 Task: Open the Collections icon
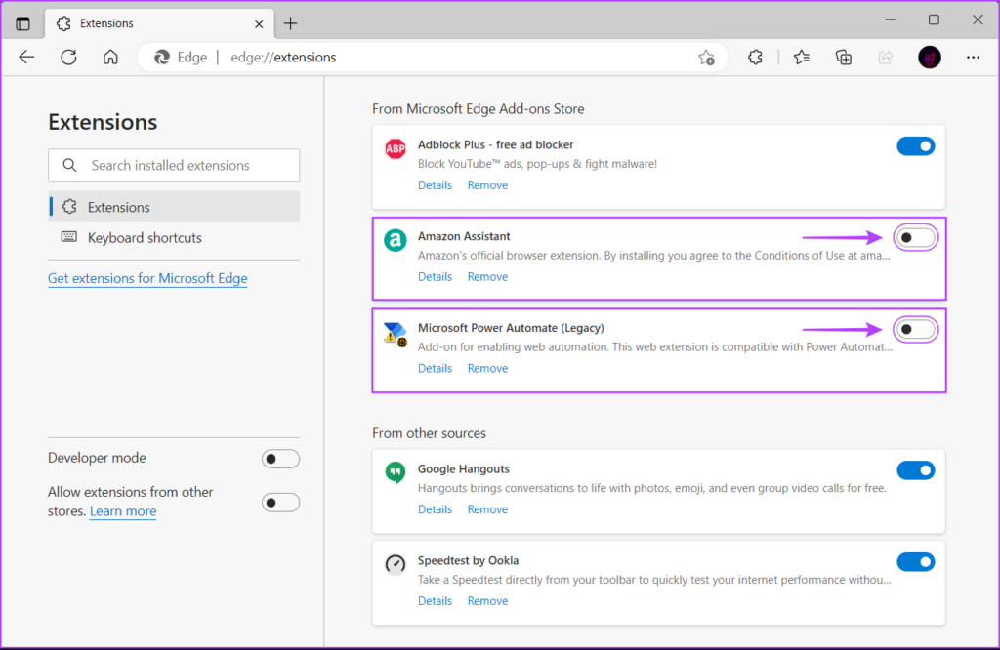(844, 58)
